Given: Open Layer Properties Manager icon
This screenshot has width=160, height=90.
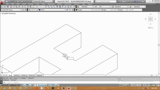Looking at the screenshot, I should (29, 10).
